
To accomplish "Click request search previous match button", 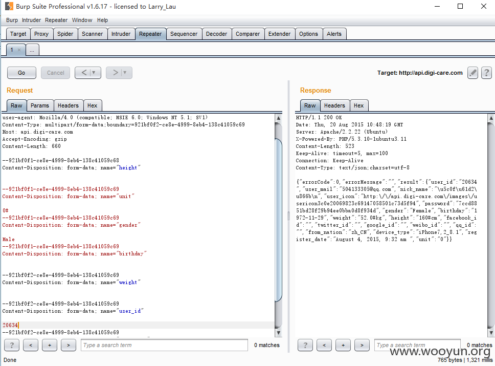I will [x=31, y=345].
